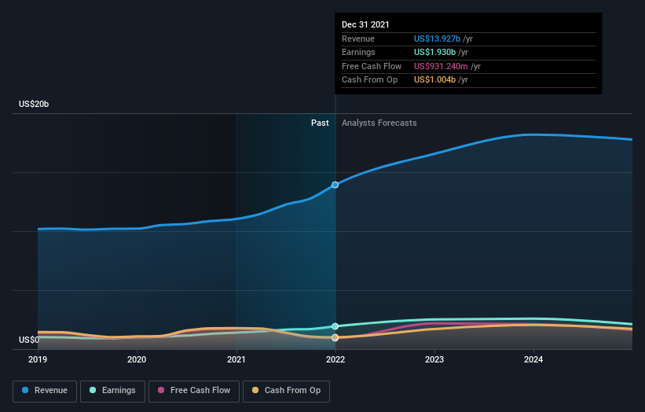Click the 2022 x-axis label
Viewport: 645px width, 412px height.
coord(335,360)
